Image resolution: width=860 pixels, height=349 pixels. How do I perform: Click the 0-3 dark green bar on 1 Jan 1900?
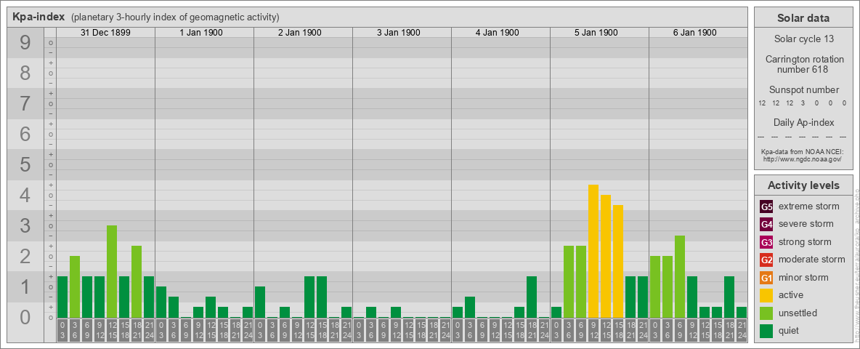(x=161, y=302)
